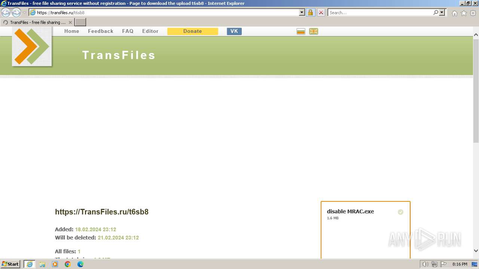
Task: Click the page scrollbar up arrow
Action: [476, 35]
